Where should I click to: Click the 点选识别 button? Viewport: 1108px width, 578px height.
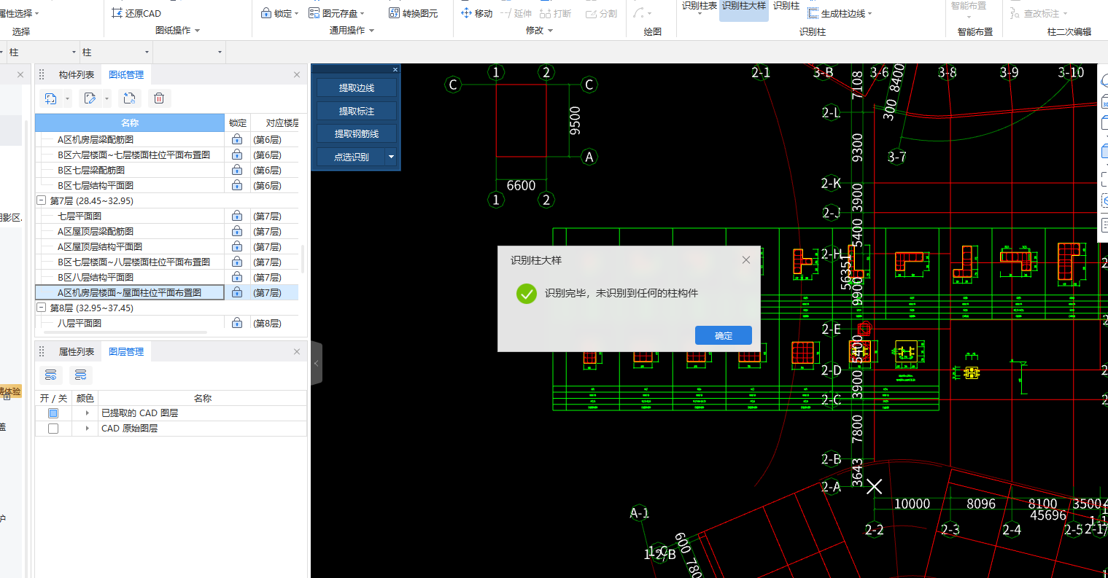click(351, 157)
